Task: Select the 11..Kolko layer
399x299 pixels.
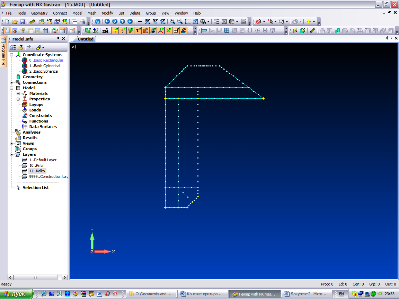Action: point(37,171)
